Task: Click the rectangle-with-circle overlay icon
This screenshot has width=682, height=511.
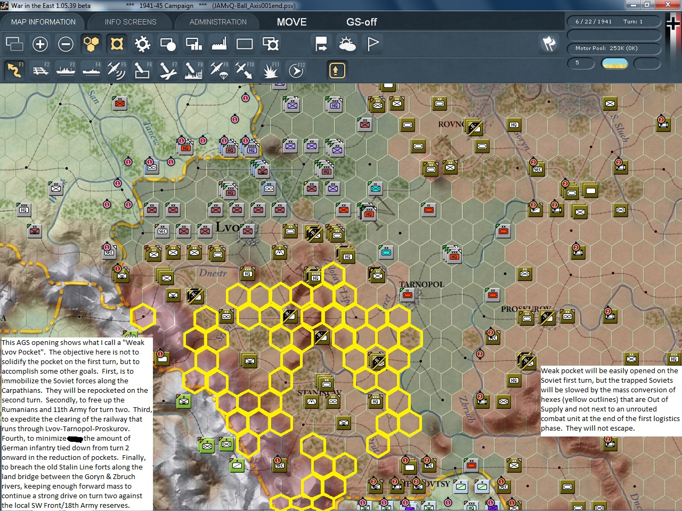Action: click(x=168, y=44)
